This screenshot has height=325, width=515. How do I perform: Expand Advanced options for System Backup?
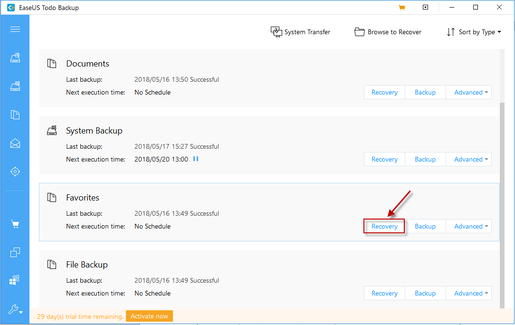tap(469, 159)
